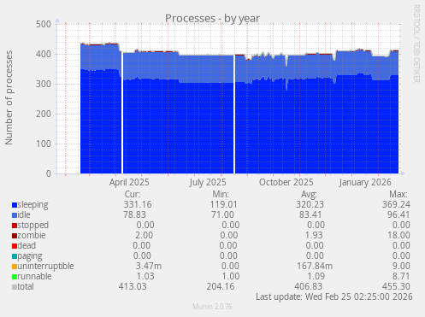Click total average value 406.83
Viewport: 425px width, 317px height.
pos(308,286)
